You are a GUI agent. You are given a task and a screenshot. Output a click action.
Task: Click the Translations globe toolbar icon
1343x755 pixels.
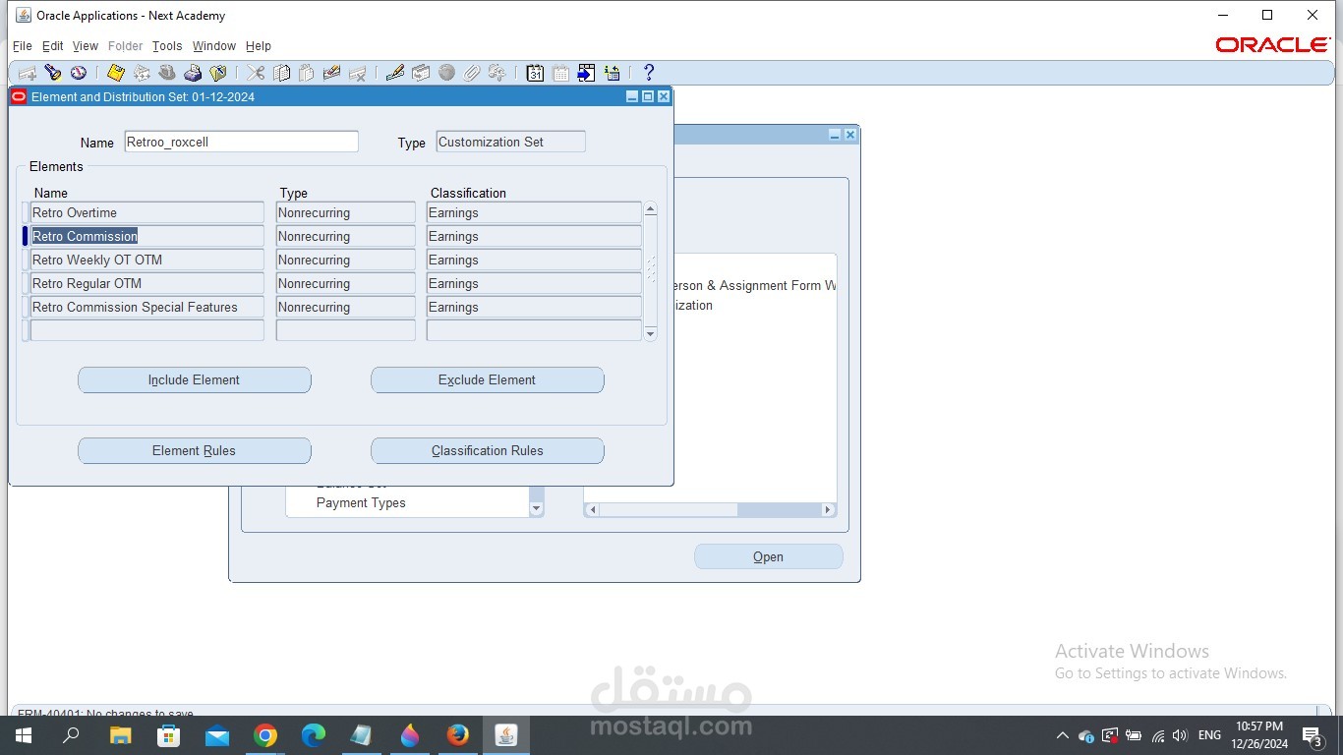coord(446,73)
